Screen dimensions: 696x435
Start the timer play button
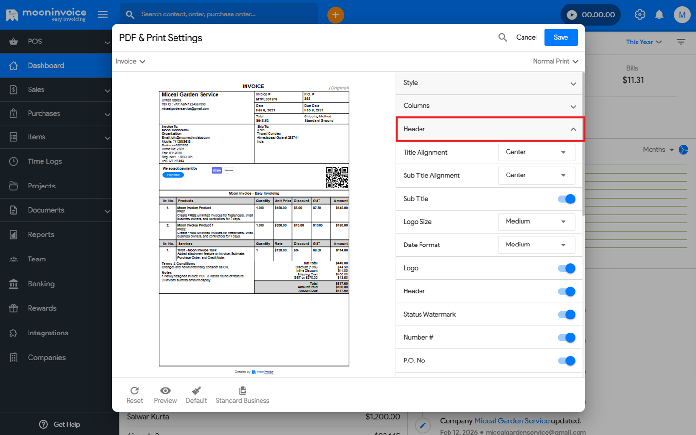pos(572,15)
